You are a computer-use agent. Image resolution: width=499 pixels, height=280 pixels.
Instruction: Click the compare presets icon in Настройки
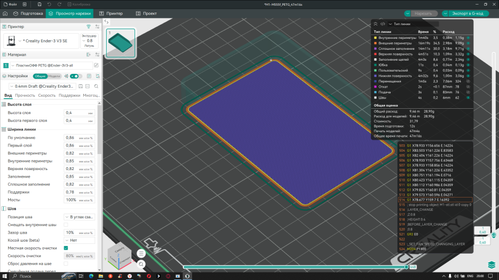tap(98, 76)
